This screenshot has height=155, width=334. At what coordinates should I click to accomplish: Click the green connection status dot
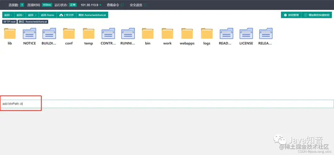click(100, 5)
